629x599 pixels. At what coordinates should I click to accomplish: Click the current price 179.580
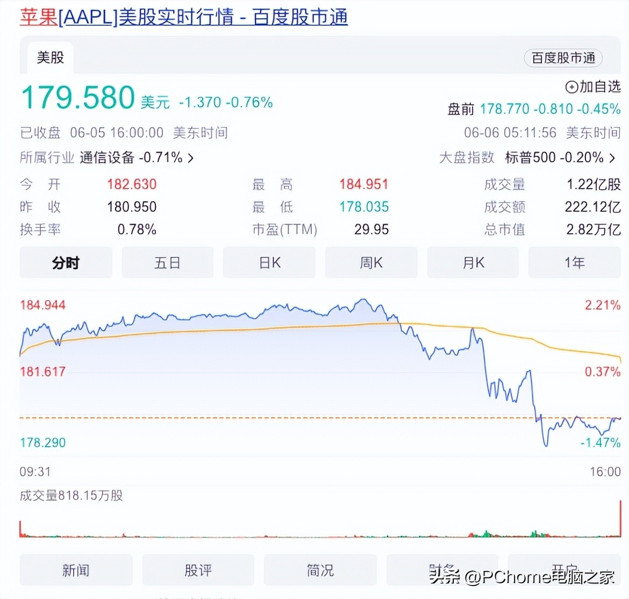pos(78,97)
